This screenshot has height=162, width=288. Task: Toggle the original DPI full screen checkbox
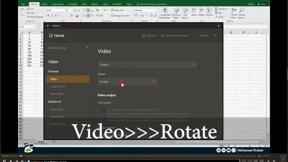(x=103, y=110)
